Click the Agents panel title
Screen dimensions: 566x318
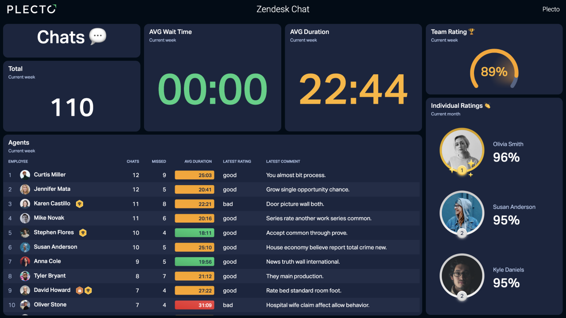19,143
